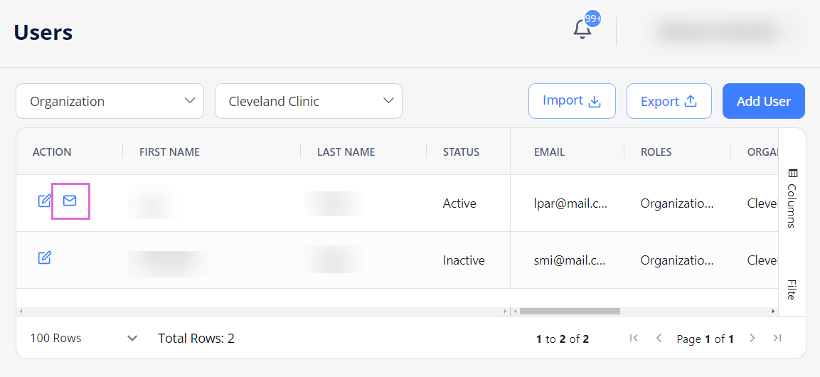Open the 100 Rows page size selector
This screenshot has width=820, height=377.
tap(84, 339)
